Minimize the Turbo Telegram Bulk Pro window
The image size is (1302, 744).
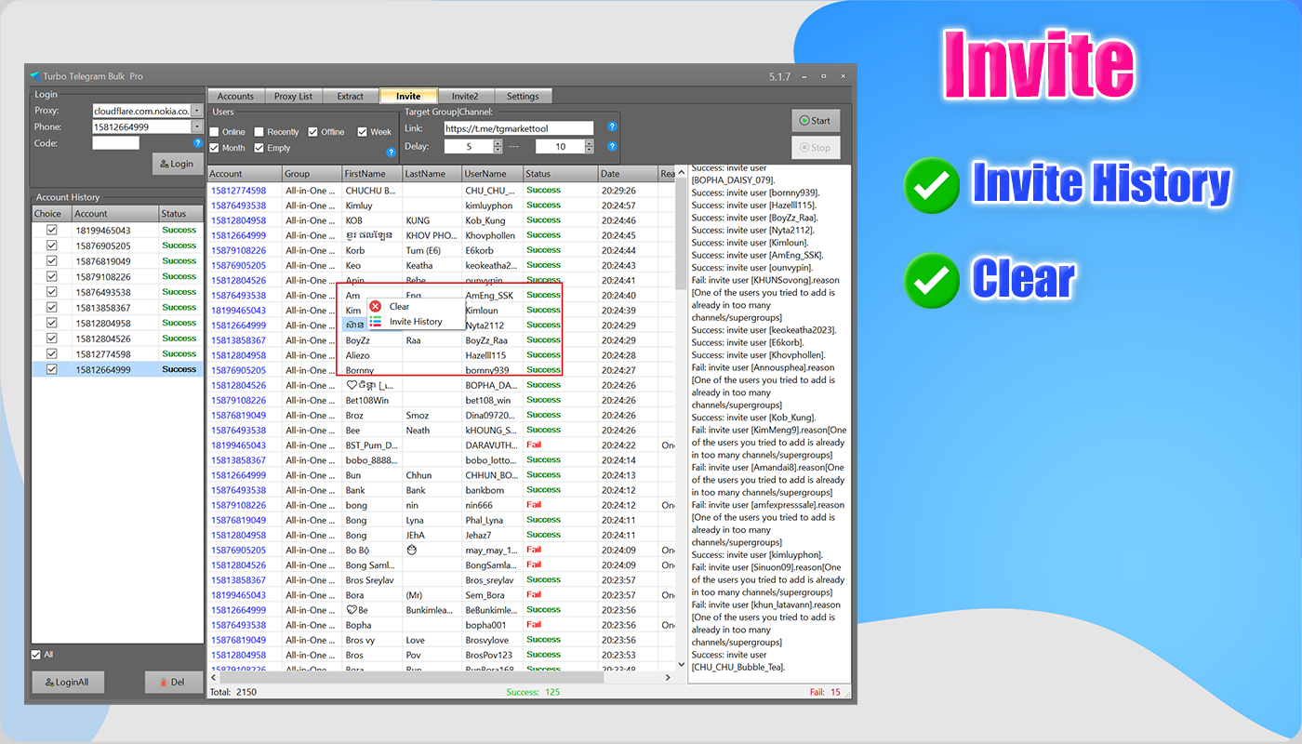click(804, 76)
